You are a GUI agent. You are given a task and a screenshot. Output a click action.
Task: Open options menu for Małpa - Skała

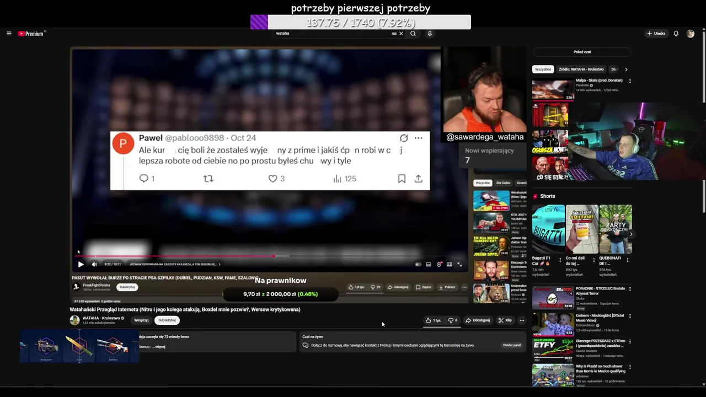[630, 81]
